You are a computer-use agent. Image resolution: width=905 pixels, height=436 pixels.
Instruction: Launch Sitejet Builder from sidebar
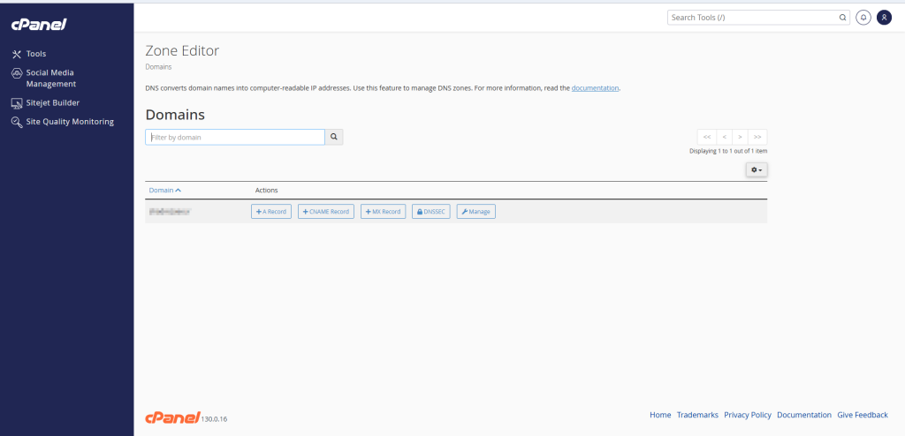[x=52, y=102]
